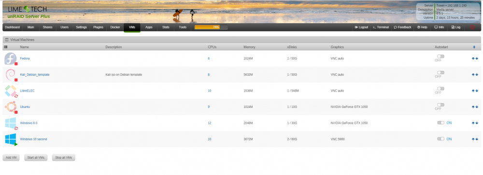Click the Lime Tech logo
Image resolution: width=483 pixels, height=175 pixels.
(27, 9)
